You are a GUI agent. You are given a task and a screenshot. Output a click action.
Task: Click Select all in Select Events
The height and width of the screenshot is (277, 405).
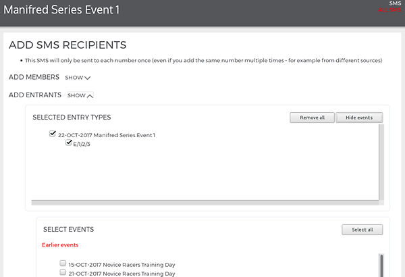[362, 230]
